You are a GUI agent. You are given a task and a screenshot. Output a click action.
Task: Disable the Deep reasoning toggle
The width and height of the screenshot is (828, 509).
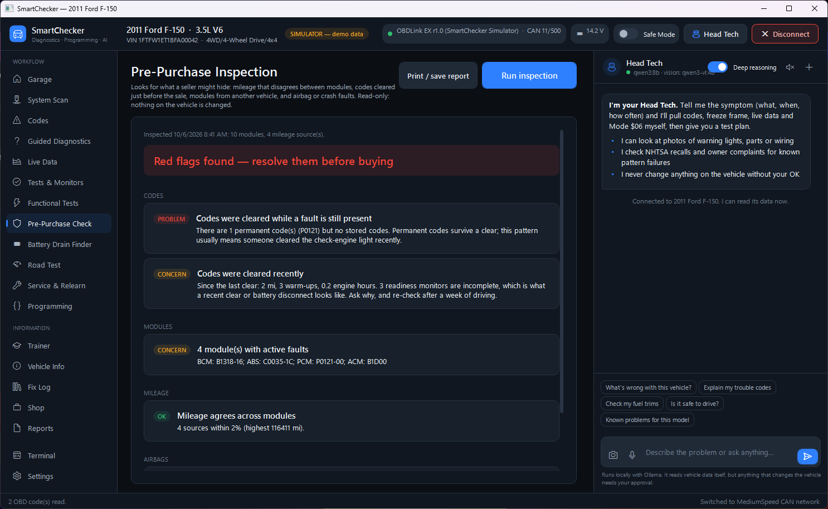point(718,67)
